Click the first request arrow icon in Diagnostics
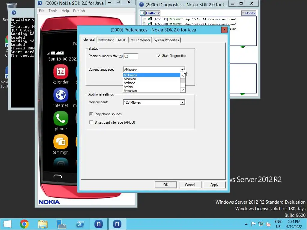The image size is (307, 230). [x=150, y=19]
